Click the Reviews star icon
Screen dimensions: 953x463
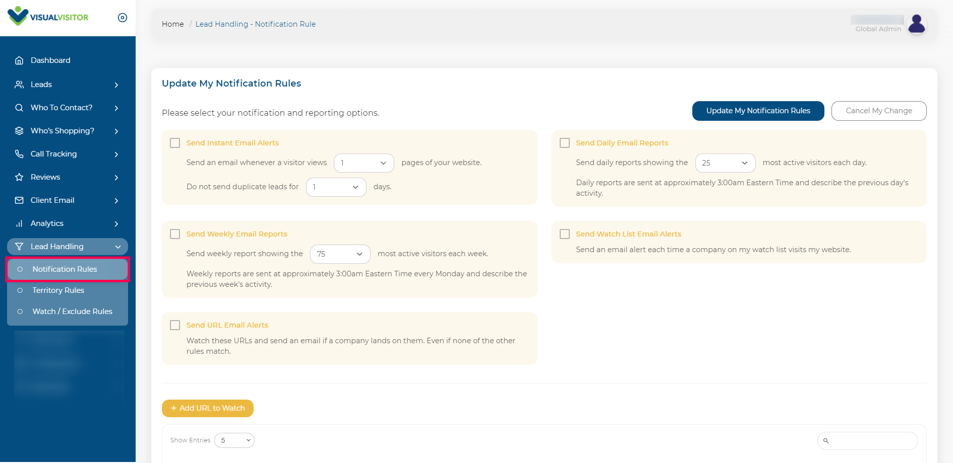19,177
